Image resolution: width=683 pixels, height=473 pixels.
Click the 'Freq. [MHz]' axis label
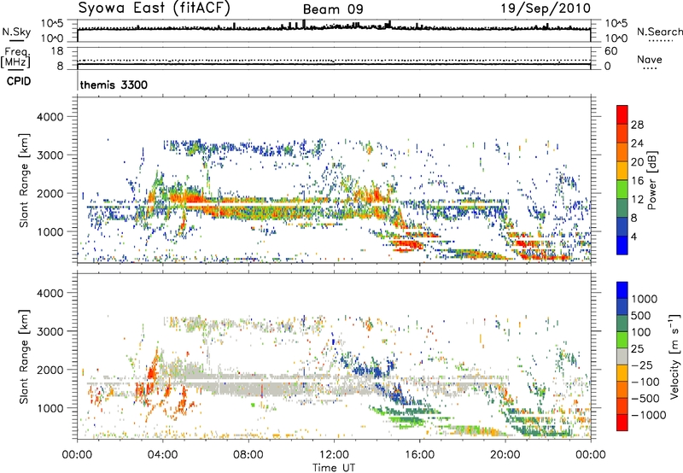click(15, 58)
